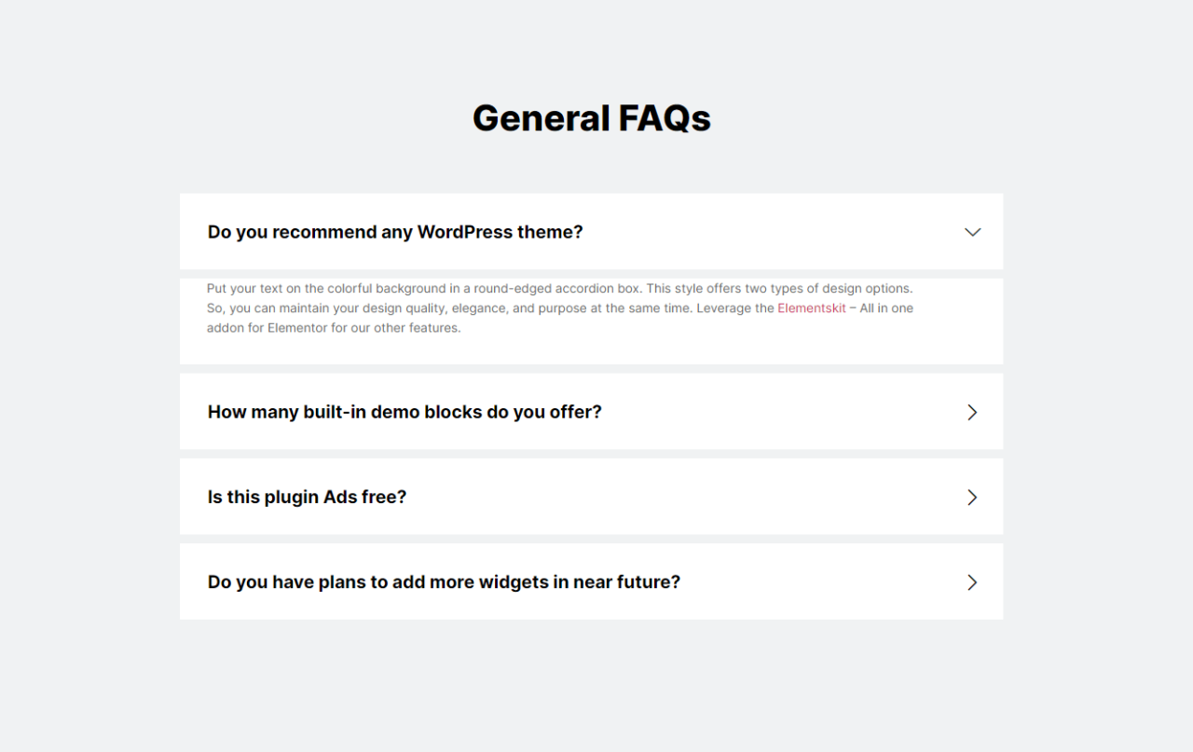Open the Elementskit link in the answer text
The height and width of the screenshot is (752, 1193).
pos(812,308)
